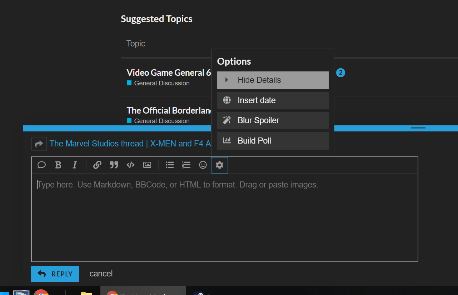458x295 pixels.
Task: Apply blockquote using the quotation mark icon
Action: 114,165
